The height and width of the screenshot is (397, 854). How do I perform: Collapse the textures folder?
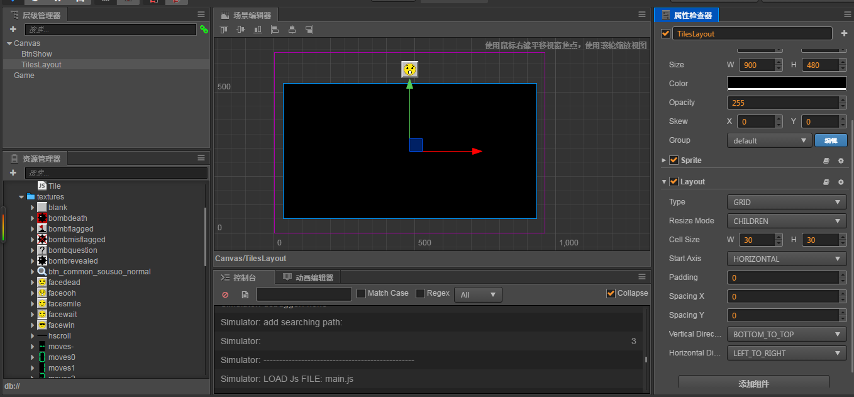pos(21,197)
